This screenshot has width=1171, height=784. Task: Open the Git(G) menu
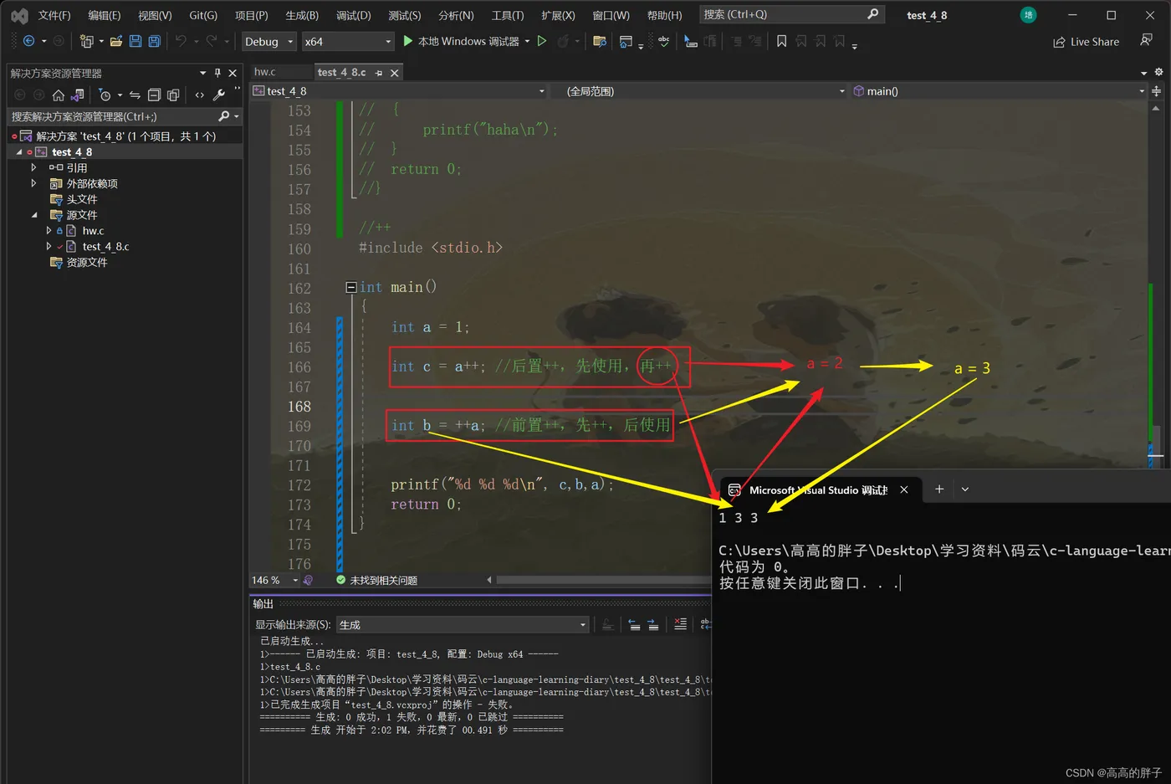(203, 15)
